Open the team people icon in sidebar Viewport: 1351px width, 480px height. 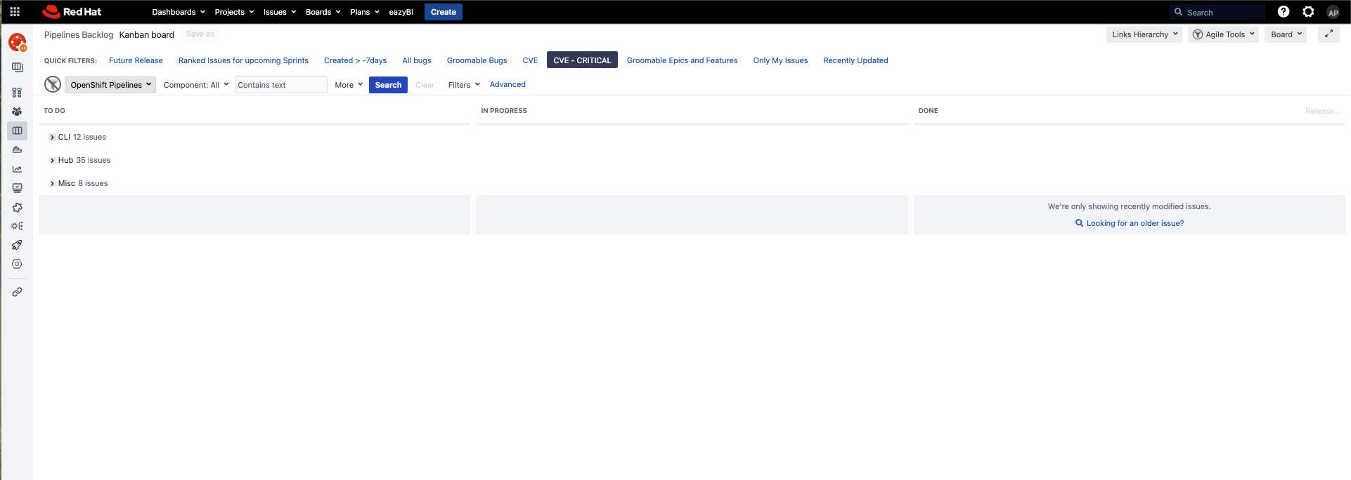(18, 112)
